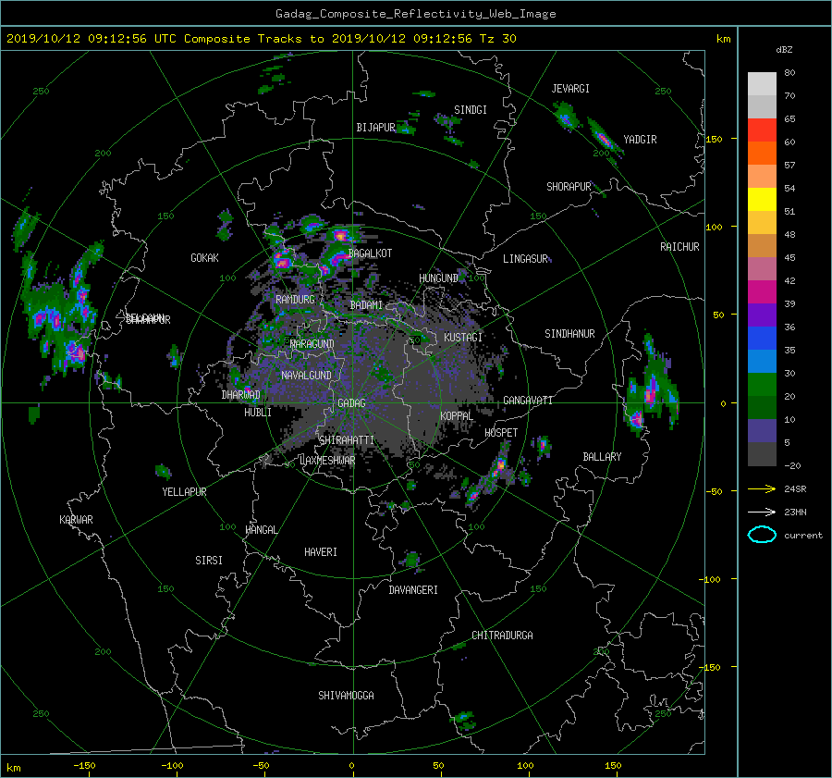
Task: Click the yellow 24SR track arrow
Action: pos(762,489)
